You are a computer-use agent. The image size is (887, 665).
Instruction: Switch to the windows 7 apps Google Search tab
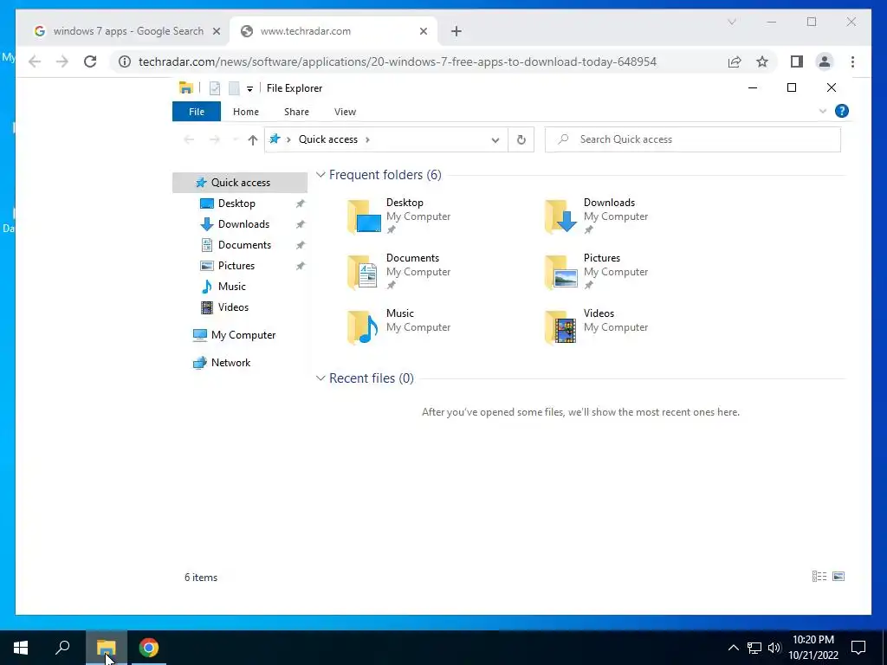(x=127, y=31)
